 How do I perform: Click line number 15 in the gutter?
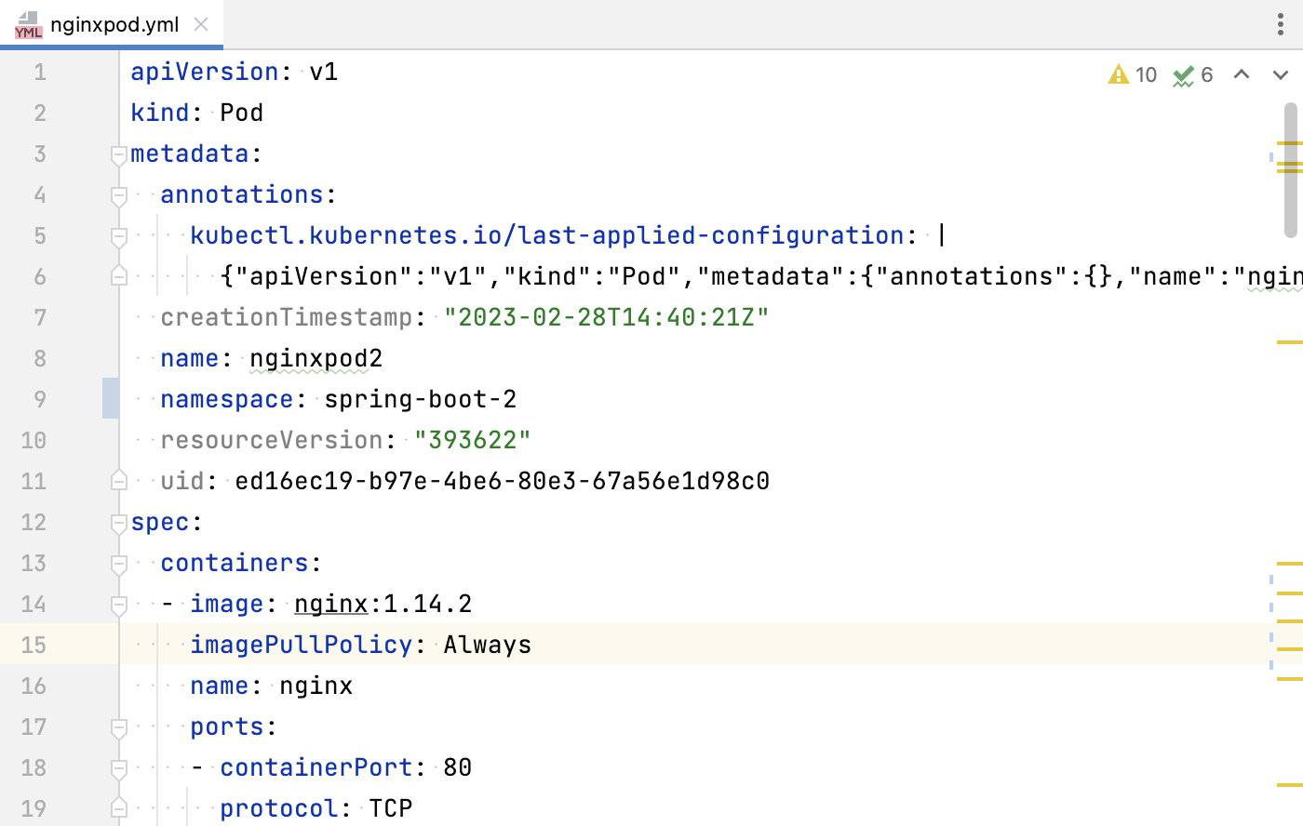[34, 645]
